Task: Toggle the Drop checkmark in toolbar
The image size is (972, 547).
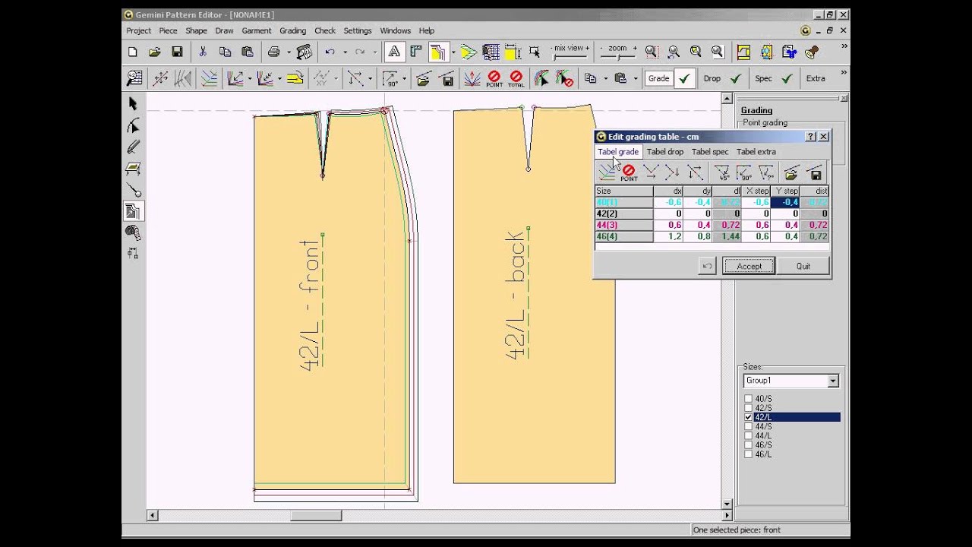Action: (735, 78)
